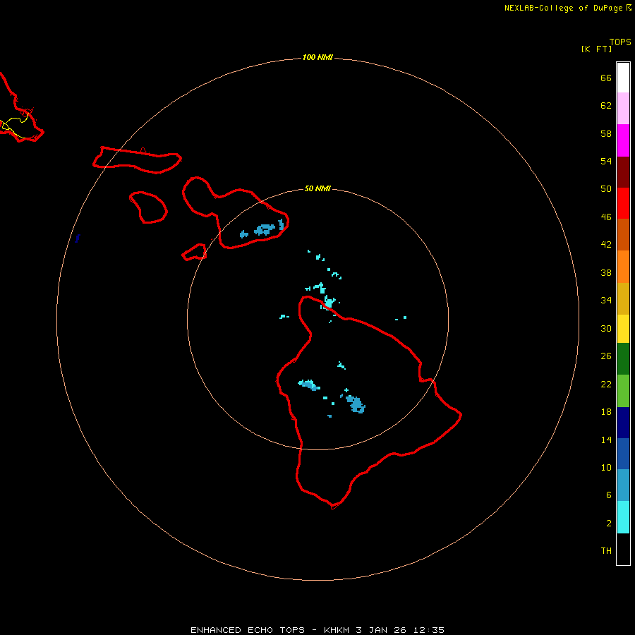Click the legend value 54
Screen dimensions: 635x635
(606, 161)
